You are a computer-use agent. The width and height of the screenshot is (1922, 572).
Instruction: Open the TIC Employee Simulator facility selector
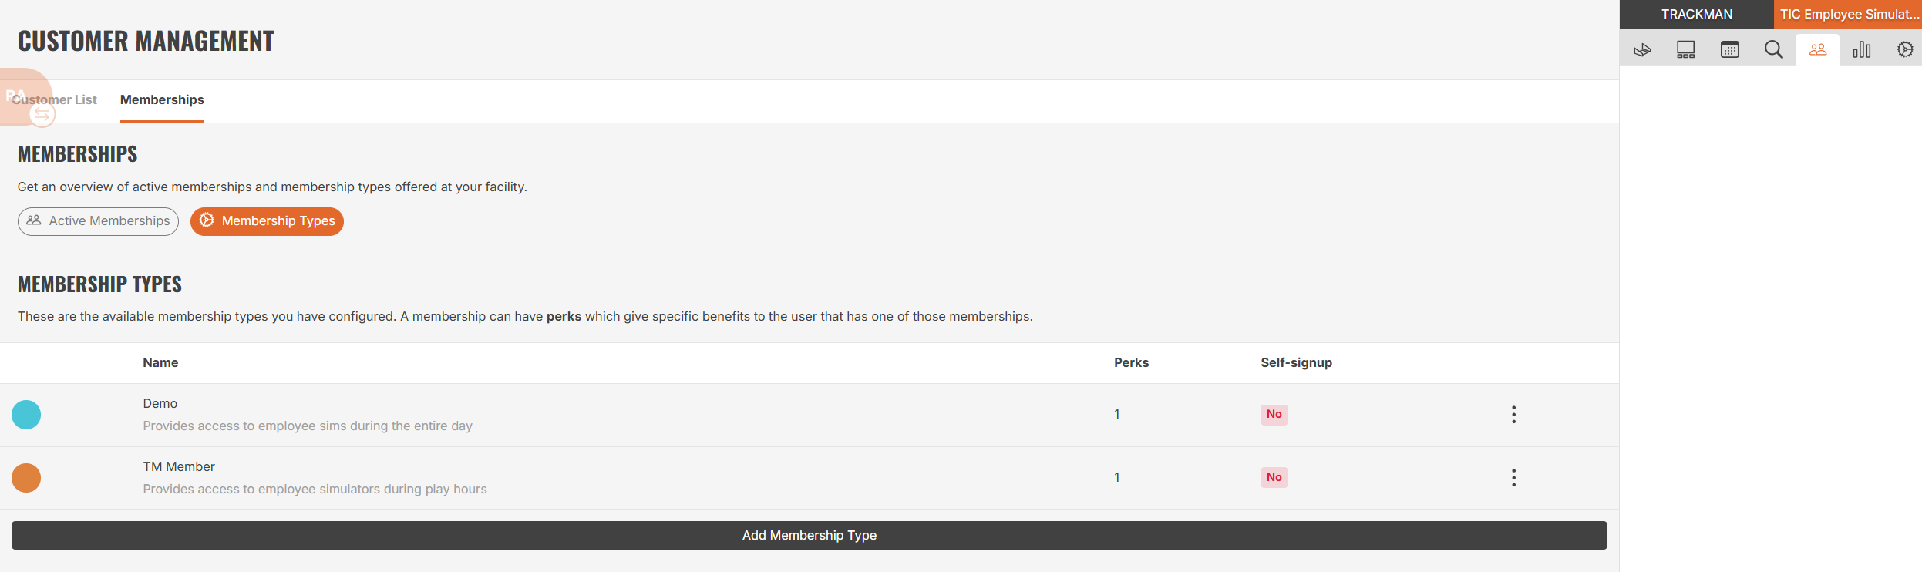click(1848, 15)
